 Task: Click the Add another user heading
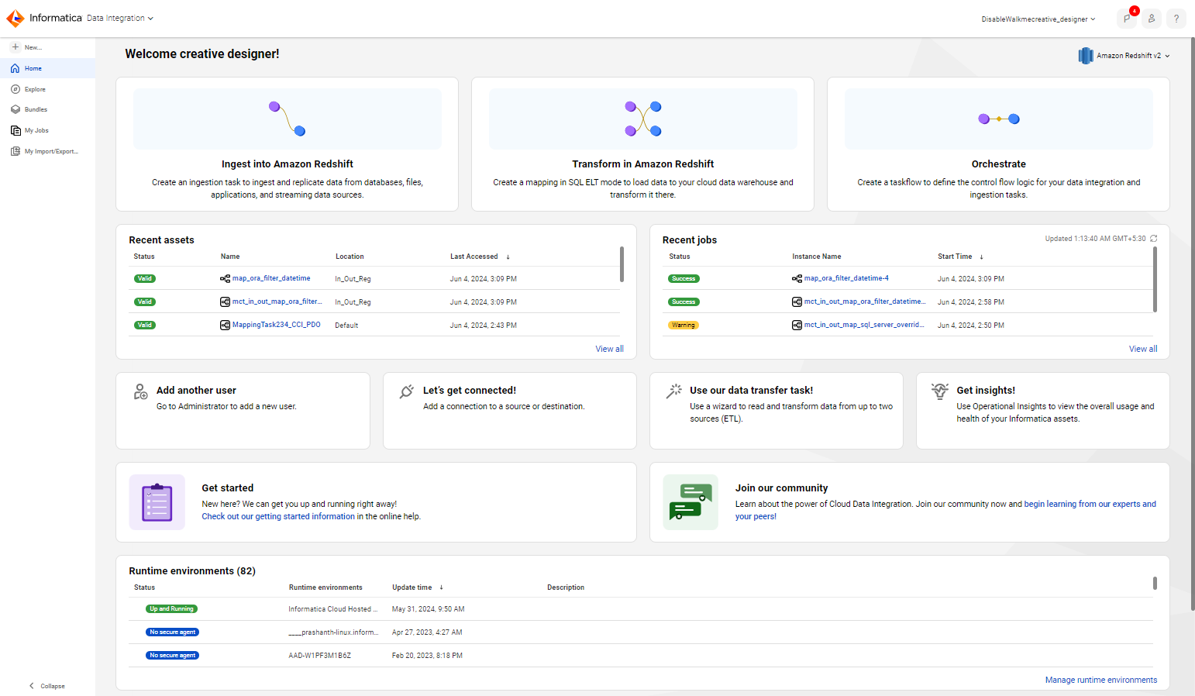coord(196,390)
